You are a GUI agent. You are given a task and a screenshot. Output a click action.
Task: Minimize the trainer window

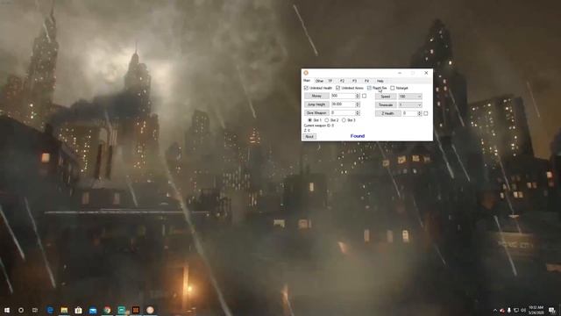pyautogui.click(x=400, y=73)
